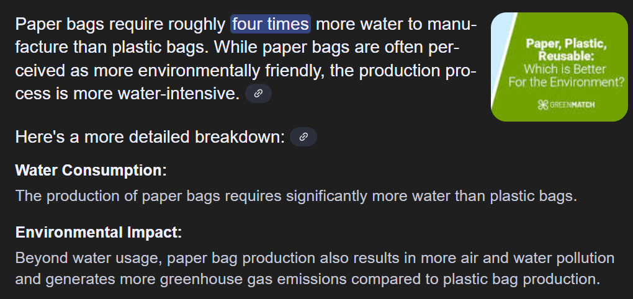Click "For the Environment?" line in thumbnail
Screen dimensions: 633x299
coord(567,83)
